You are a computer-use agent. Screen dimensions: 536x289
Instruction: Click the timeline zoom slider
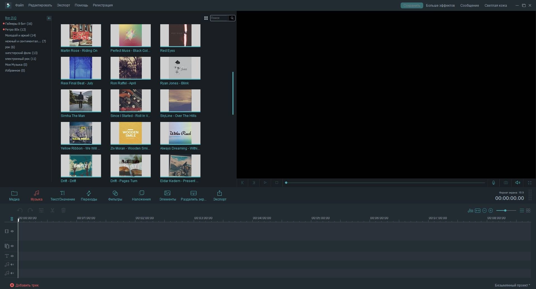pyautogui.click(x=506, y=210)
